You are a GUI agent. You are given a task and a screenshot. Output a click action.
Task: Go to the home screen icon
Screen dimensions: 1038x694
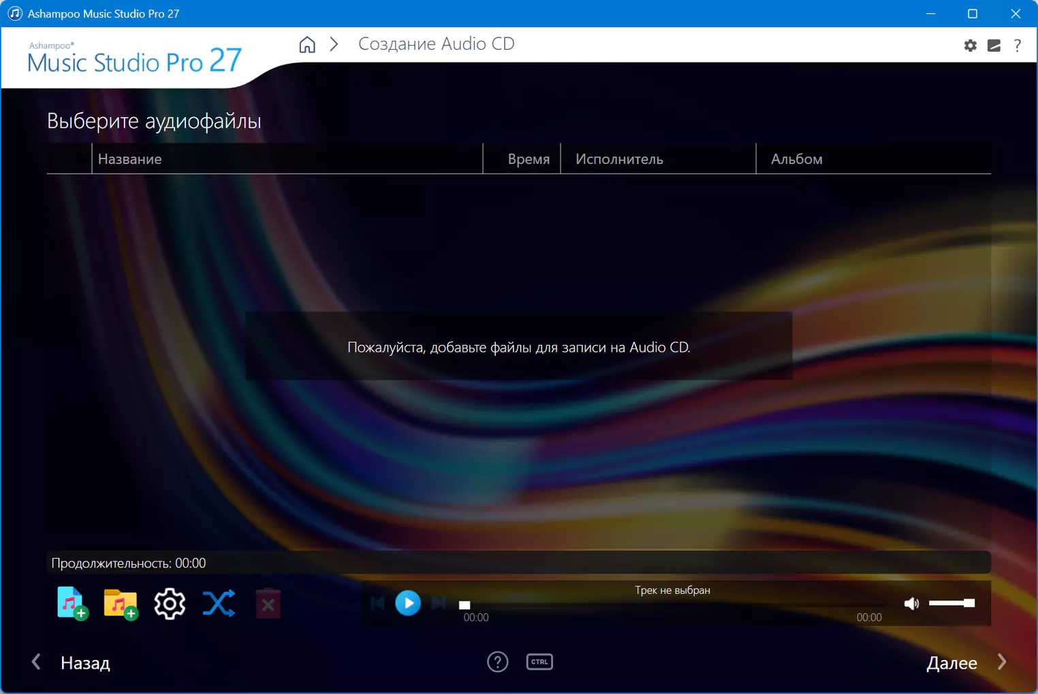pyautogui.click(x=307, y=45)
